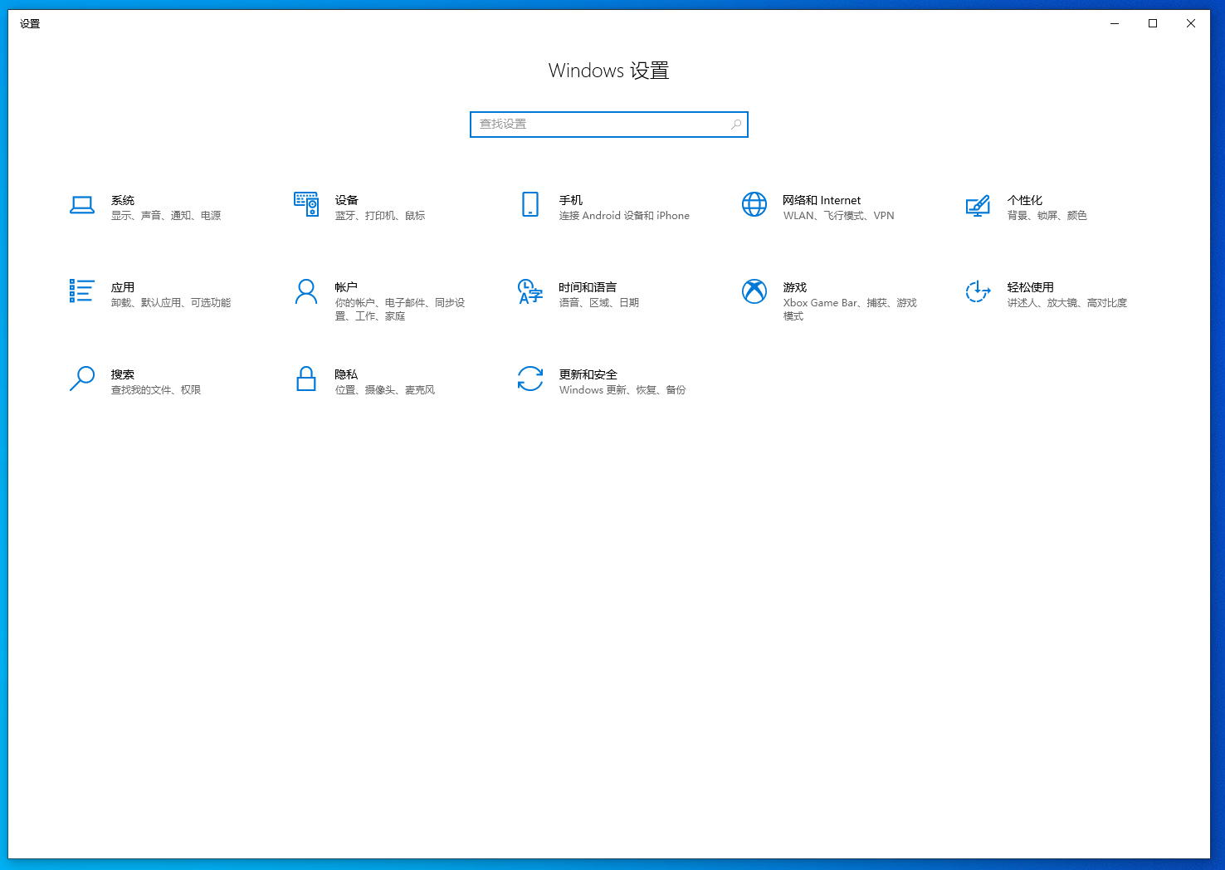1225x870 pixels.
Task: Open the 轻松使用 settings title
Action: (x=1031, y=287)
